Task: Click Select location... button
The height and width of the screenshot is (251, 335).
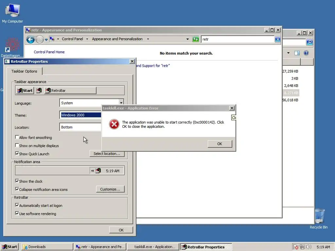Action: [107, 154]
